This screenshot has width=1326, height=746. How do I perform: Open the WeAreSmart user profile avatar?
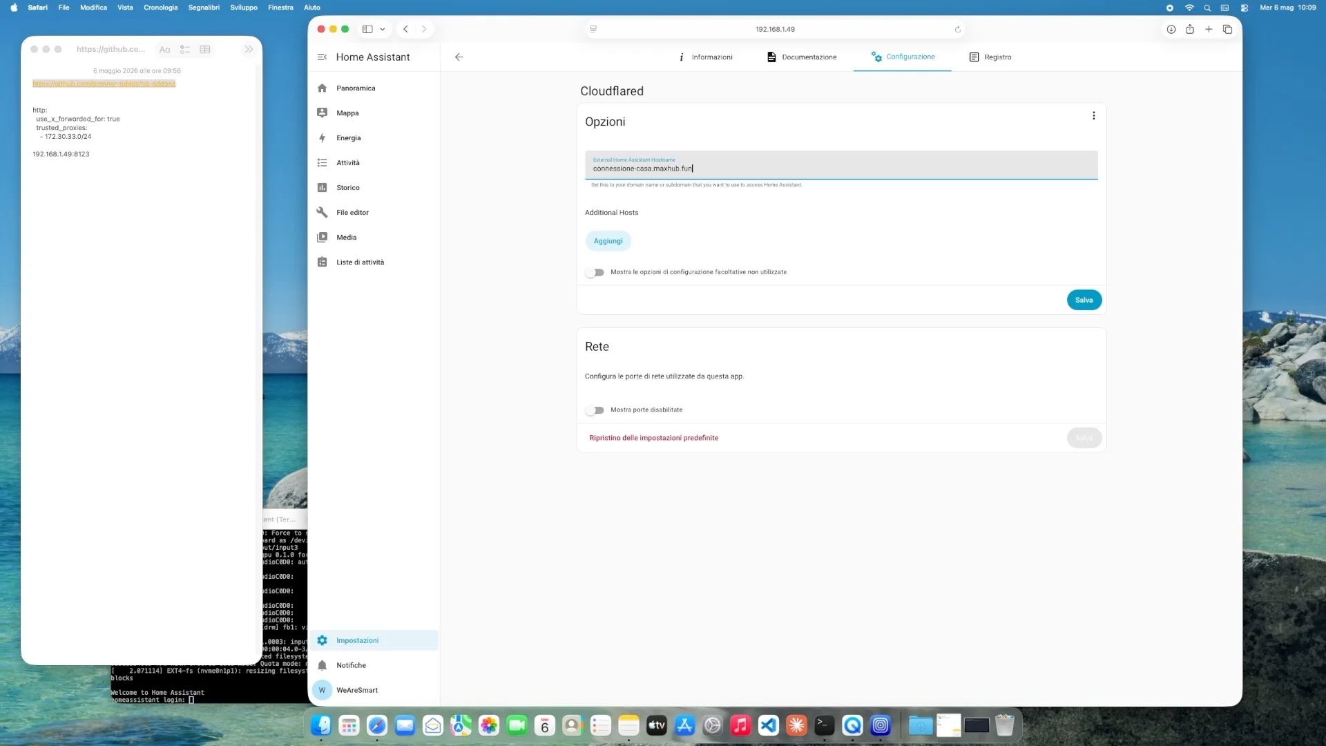pos(322,690)
